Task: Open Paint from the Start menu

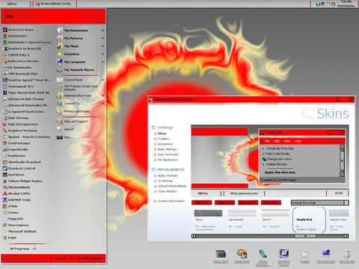Action: tap(10, 238)
